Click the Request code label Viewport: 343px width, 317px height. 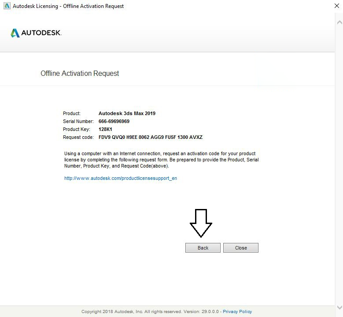coord(78,138)
